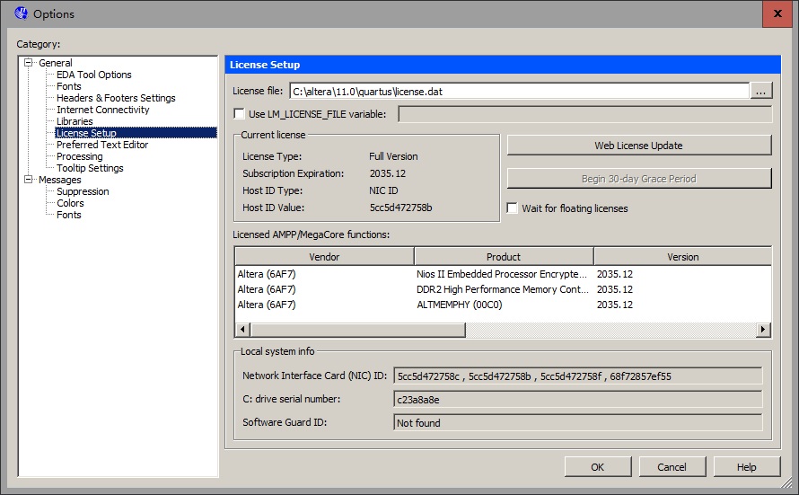Close the Options dialog window
This screenshot has height=495, width=799.
777,13
